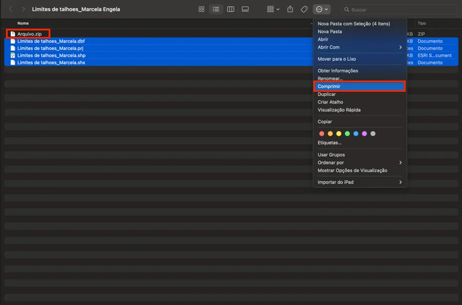Open the ellipsis action menu button
Screen dimensions: 462x305
click(322, 9)
